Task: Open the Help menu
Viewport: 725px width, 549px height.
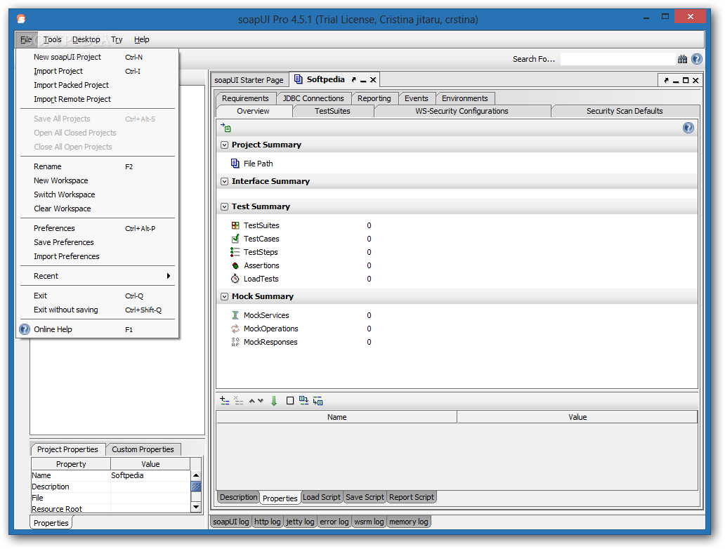Action: coord(141,40)
